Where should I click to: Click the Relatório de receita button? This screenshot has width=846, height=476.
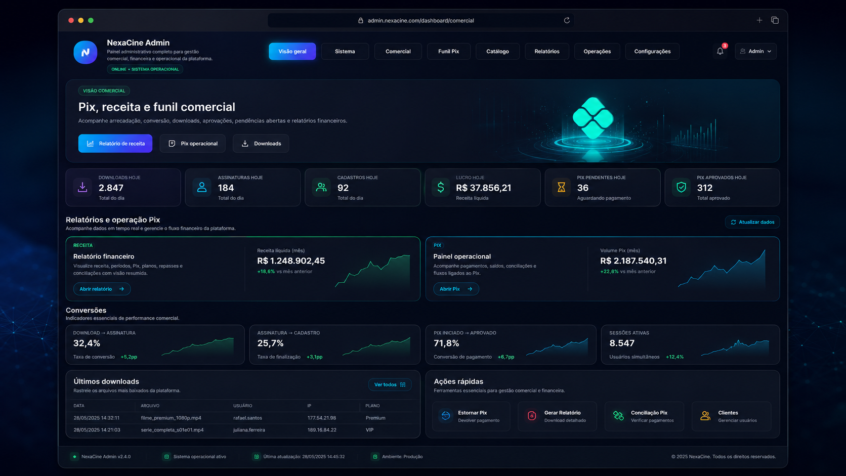coord(115,144)
